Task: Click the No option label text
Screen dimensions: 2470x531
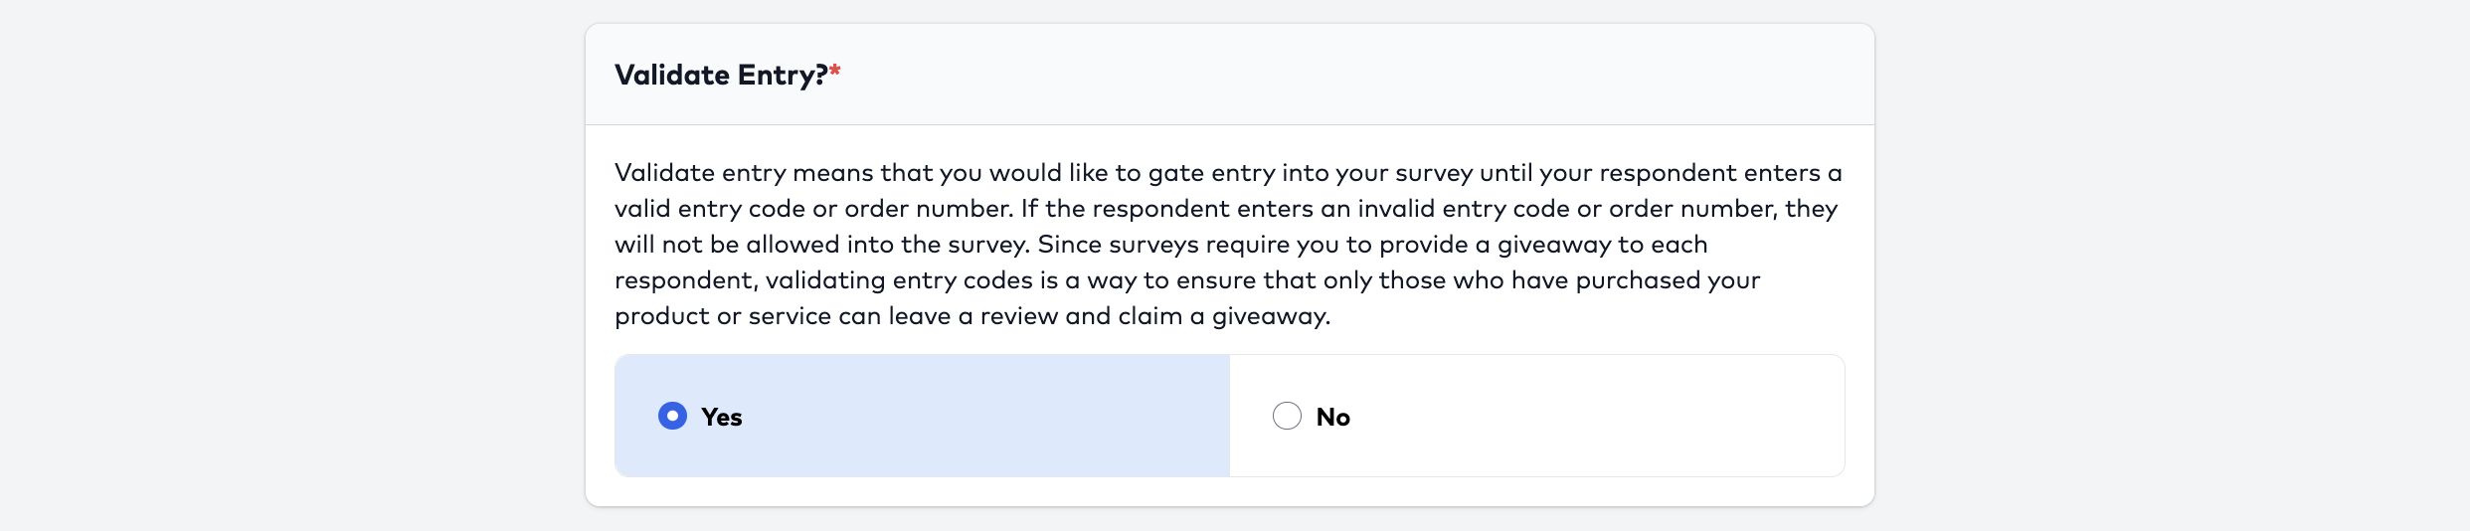Action: [1332, 418]
